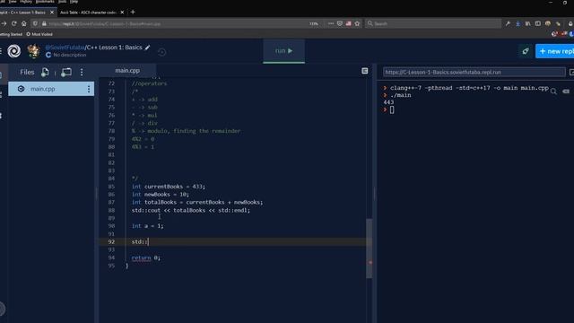Close the repl.it C++ Lesson tab

click(52, 12)
